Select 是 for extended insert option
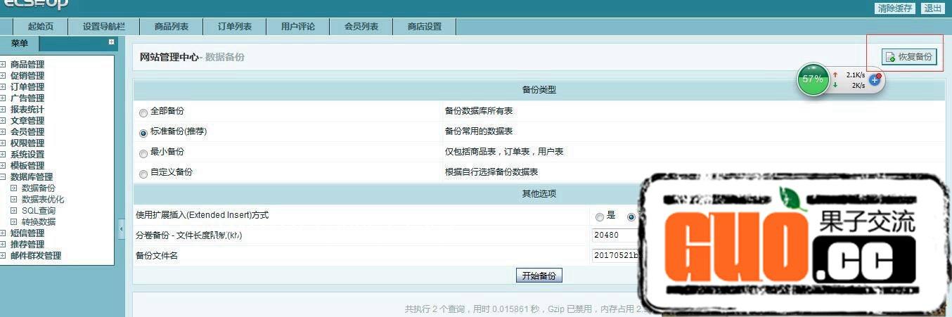 click(x=599, y=216)
